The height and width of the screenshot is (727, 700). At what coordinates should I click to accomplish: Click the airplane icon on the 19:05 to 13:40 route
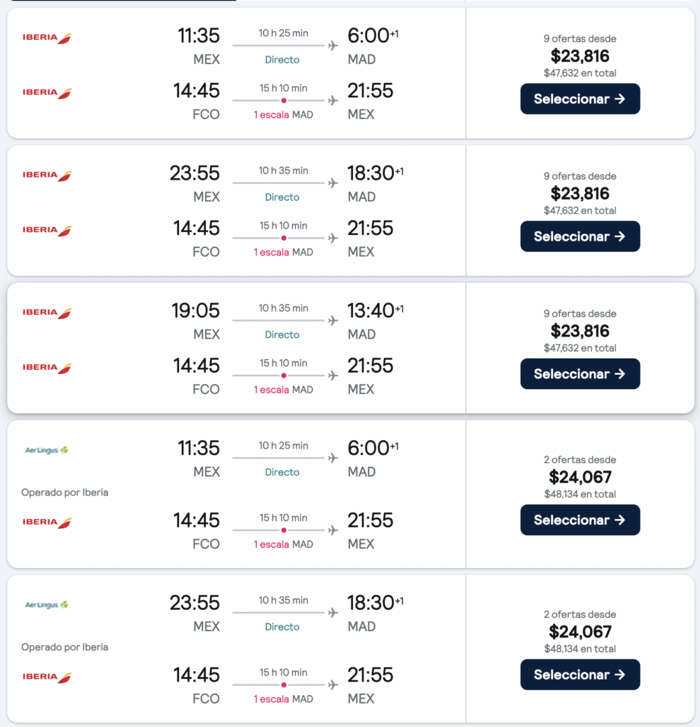click(333, 321)
